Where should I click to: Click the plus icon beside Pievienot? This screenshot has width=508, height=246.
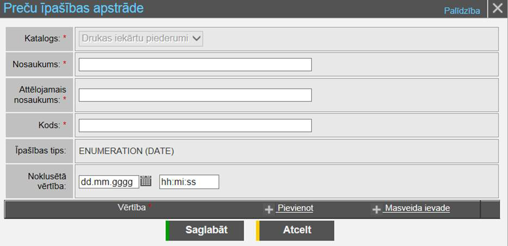click(x=268, y=209)
